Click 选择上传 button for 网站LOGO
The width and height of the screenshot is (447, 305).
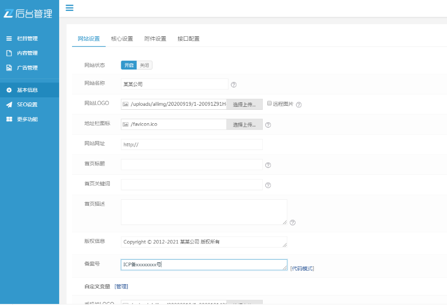coord(244,104)
